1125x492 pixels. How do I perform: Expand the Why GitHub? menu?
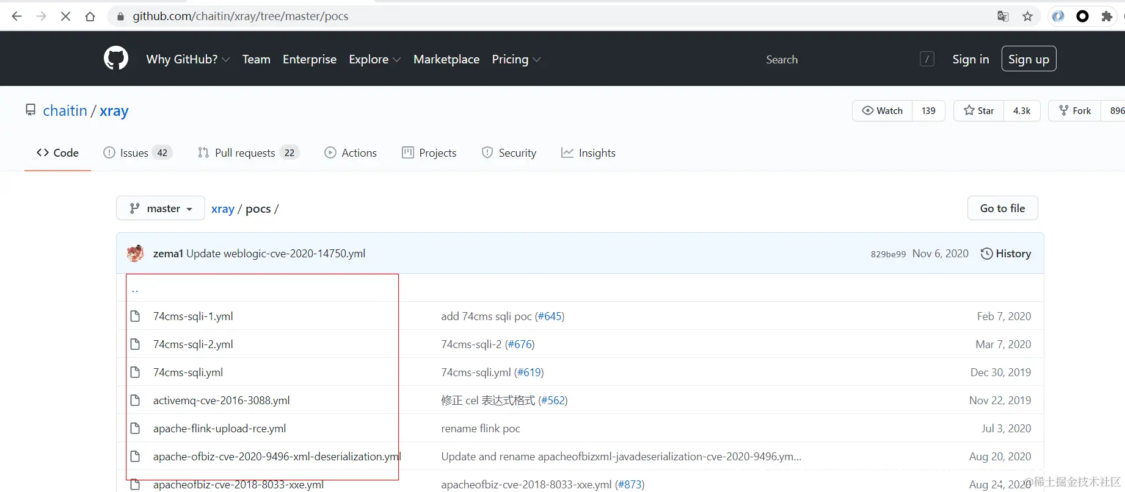pos(188,59)
